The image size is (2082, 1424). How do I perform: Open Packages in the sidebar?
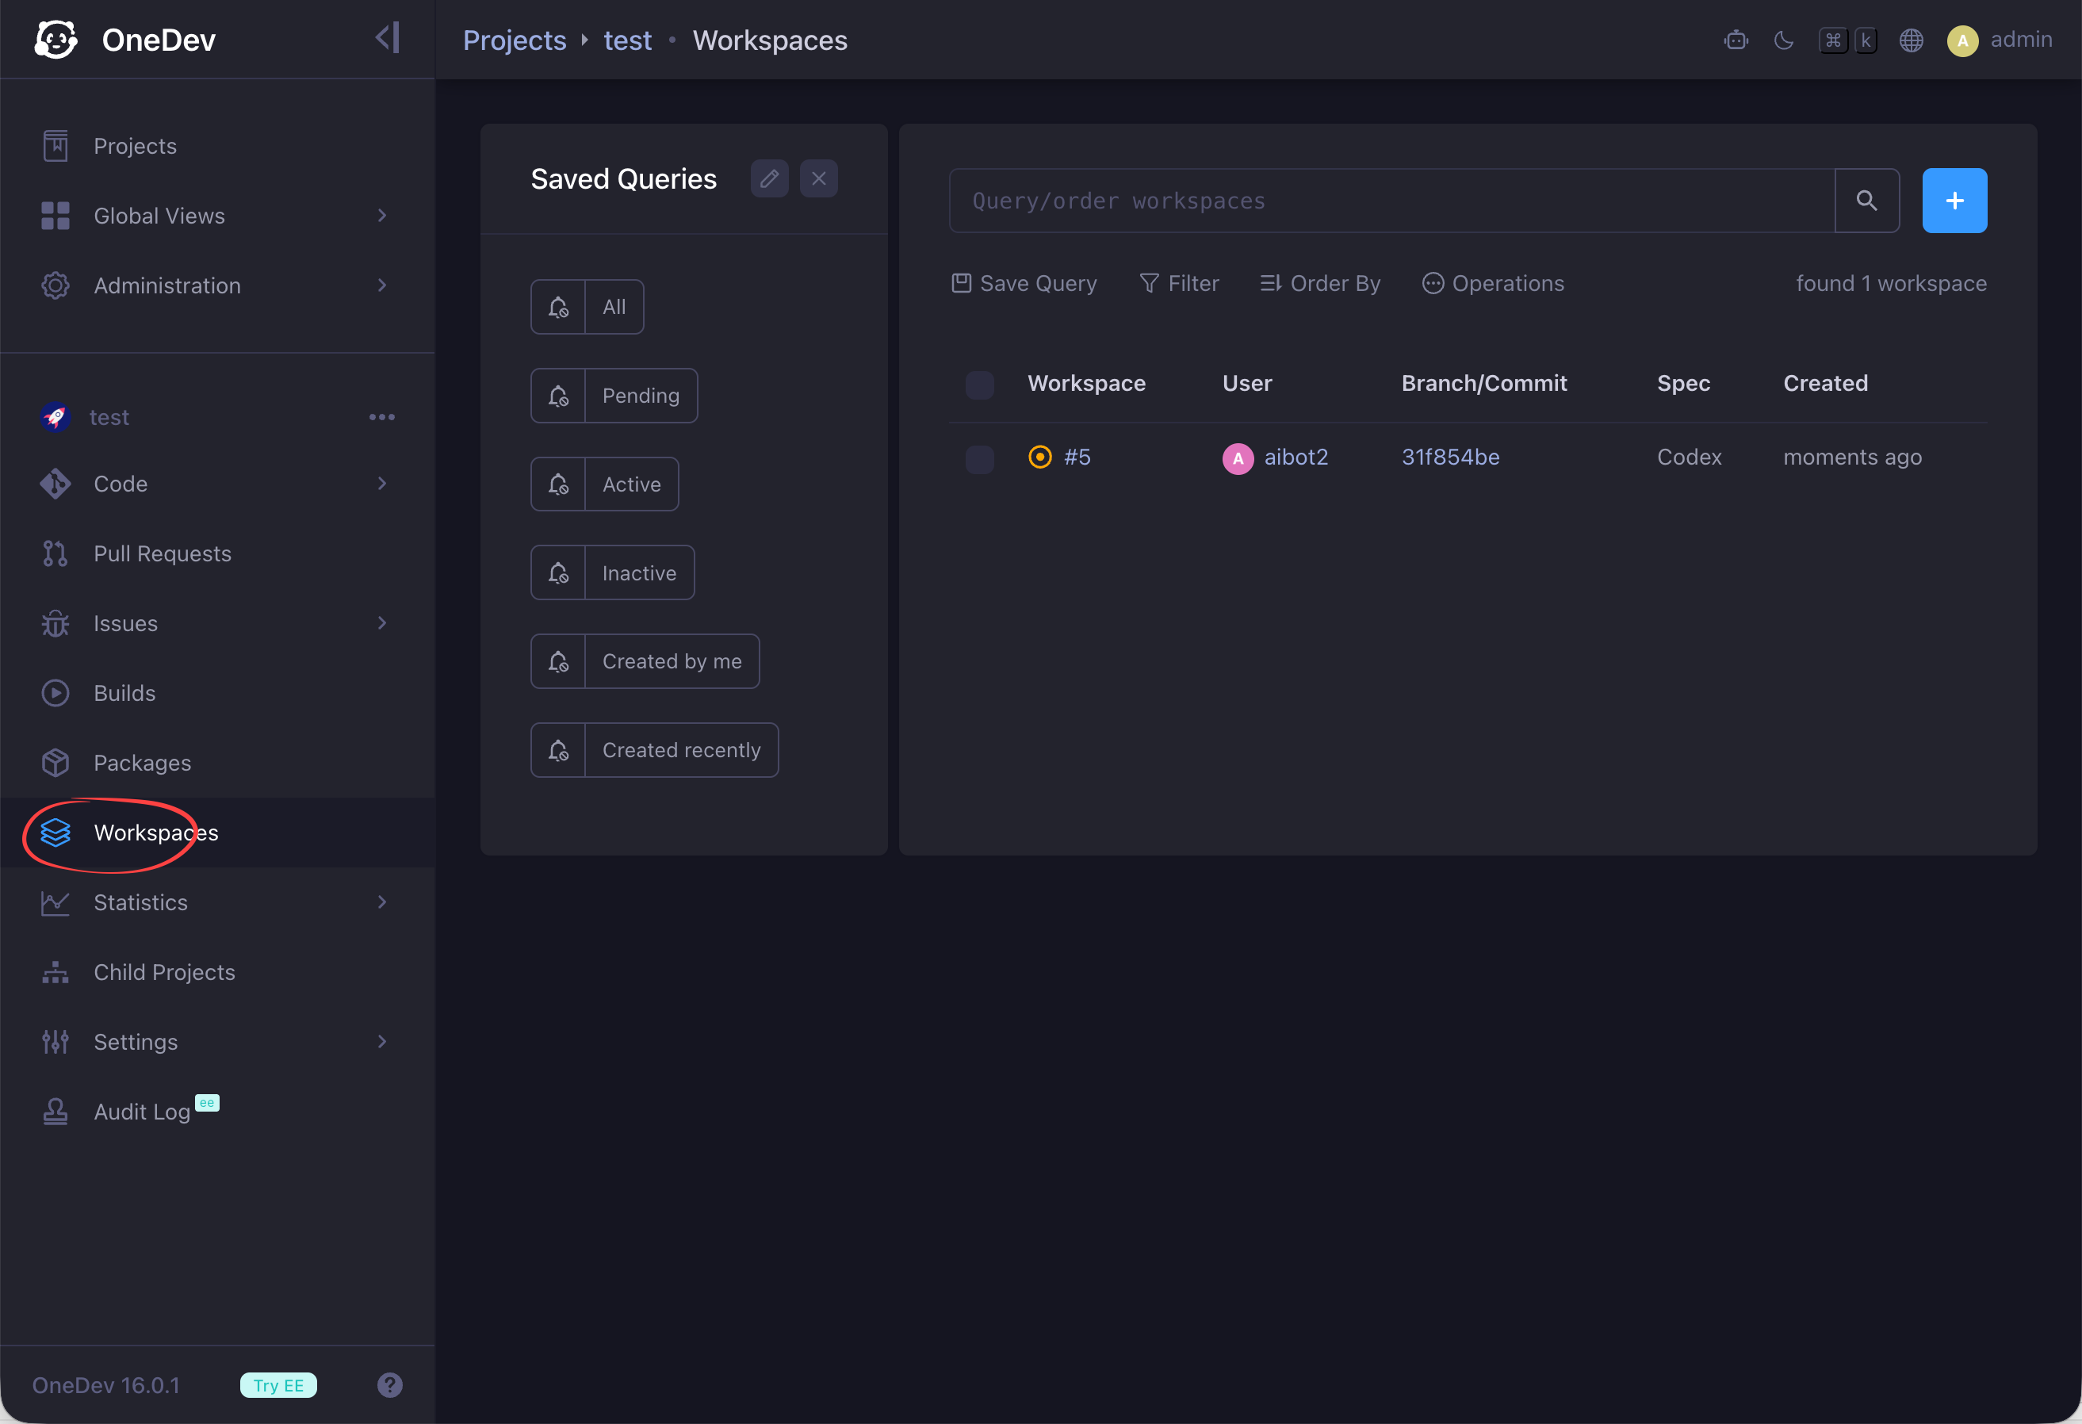tap(216, 764)
